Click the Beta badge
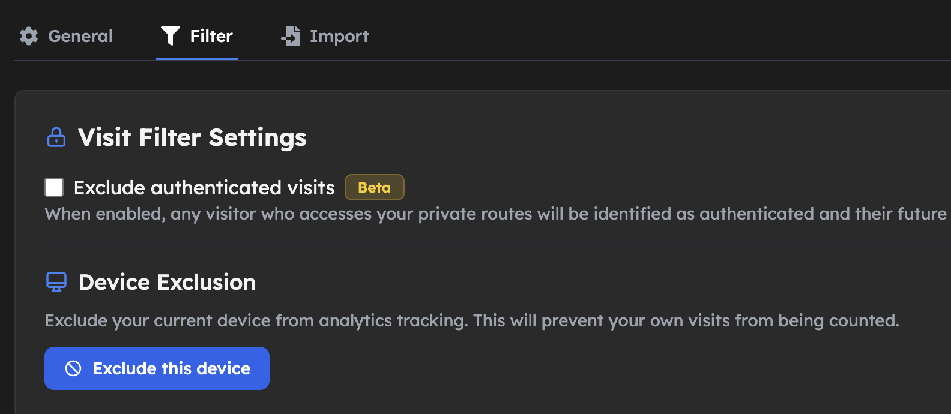 [374, 187]
